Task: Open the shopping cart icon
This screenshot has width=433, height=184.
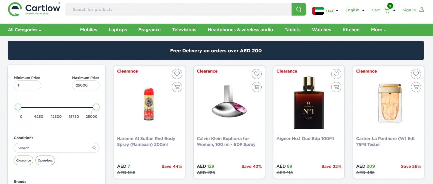Action: [387, 10]
